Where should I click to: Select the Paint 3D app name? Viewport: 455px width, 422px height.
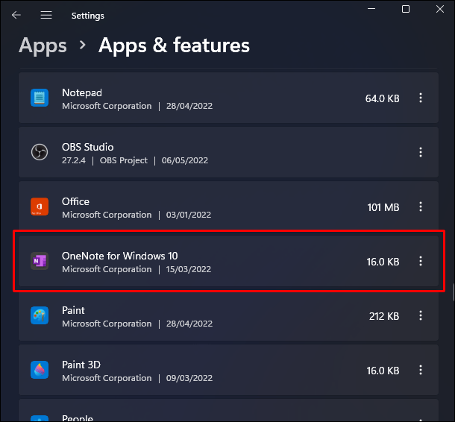tap(81, 365)
